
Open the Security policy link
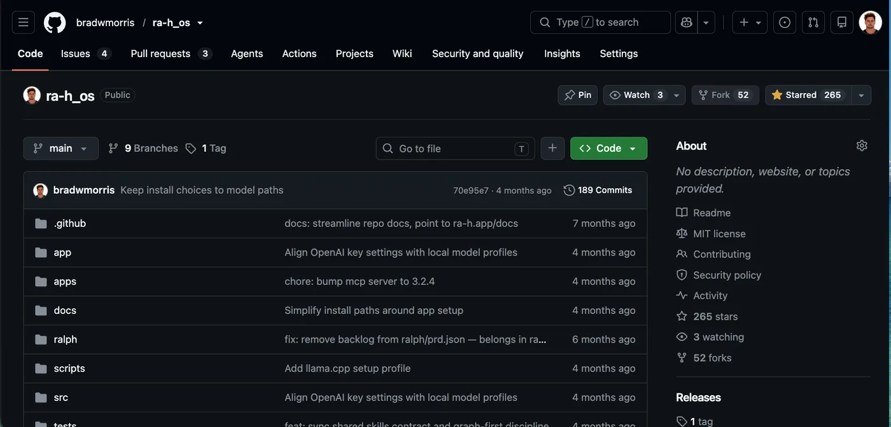[x=727, y=275]
